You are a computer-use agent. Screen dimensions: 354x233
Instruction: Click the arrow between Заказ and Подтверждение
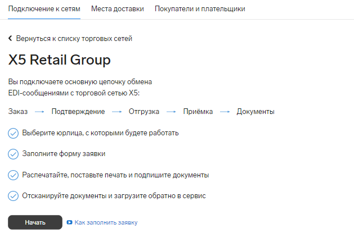coord(39,112)
